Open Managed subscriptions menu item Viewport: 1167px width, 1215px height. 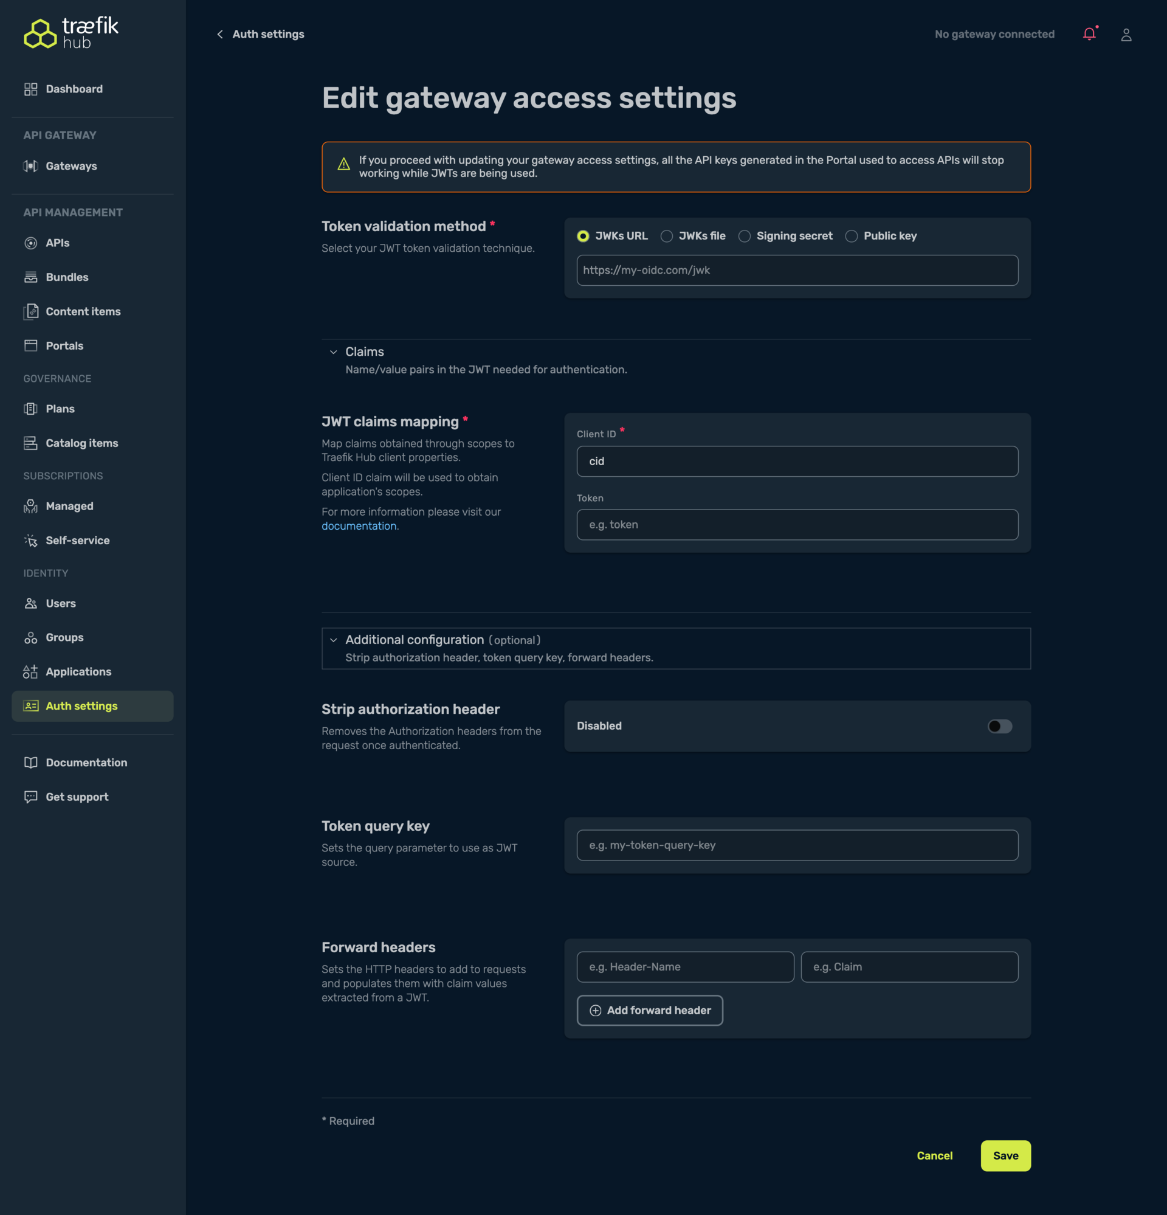point(92,507)
